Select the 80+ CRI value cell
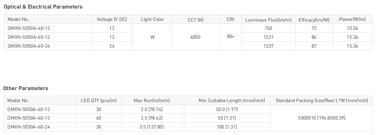 tap(231, 37)
